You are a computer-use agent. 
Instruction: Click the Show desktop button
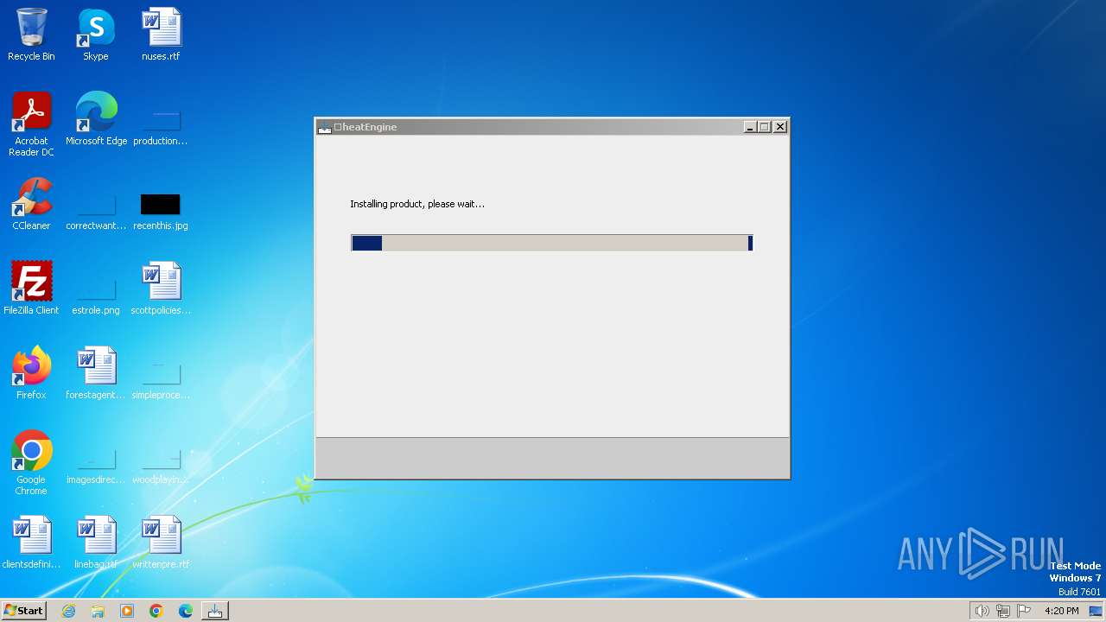point(1096,611)
